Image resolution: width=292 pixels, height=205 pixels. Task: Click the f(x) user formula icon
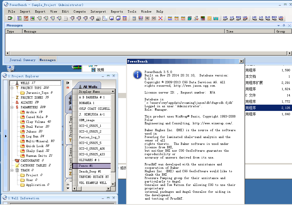141,18
